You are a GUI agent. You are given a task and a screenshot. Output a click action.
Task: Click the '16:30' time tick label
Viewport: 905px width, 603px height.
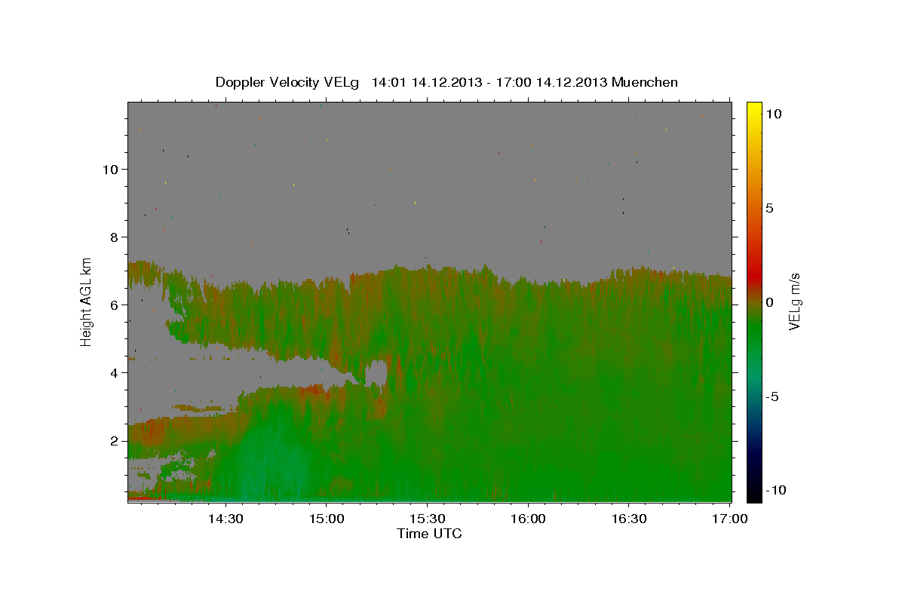629,519
